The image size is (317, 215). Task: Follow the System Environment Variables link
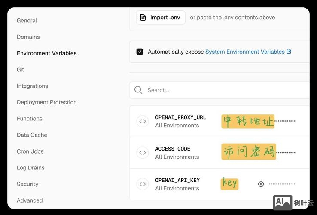245,52
